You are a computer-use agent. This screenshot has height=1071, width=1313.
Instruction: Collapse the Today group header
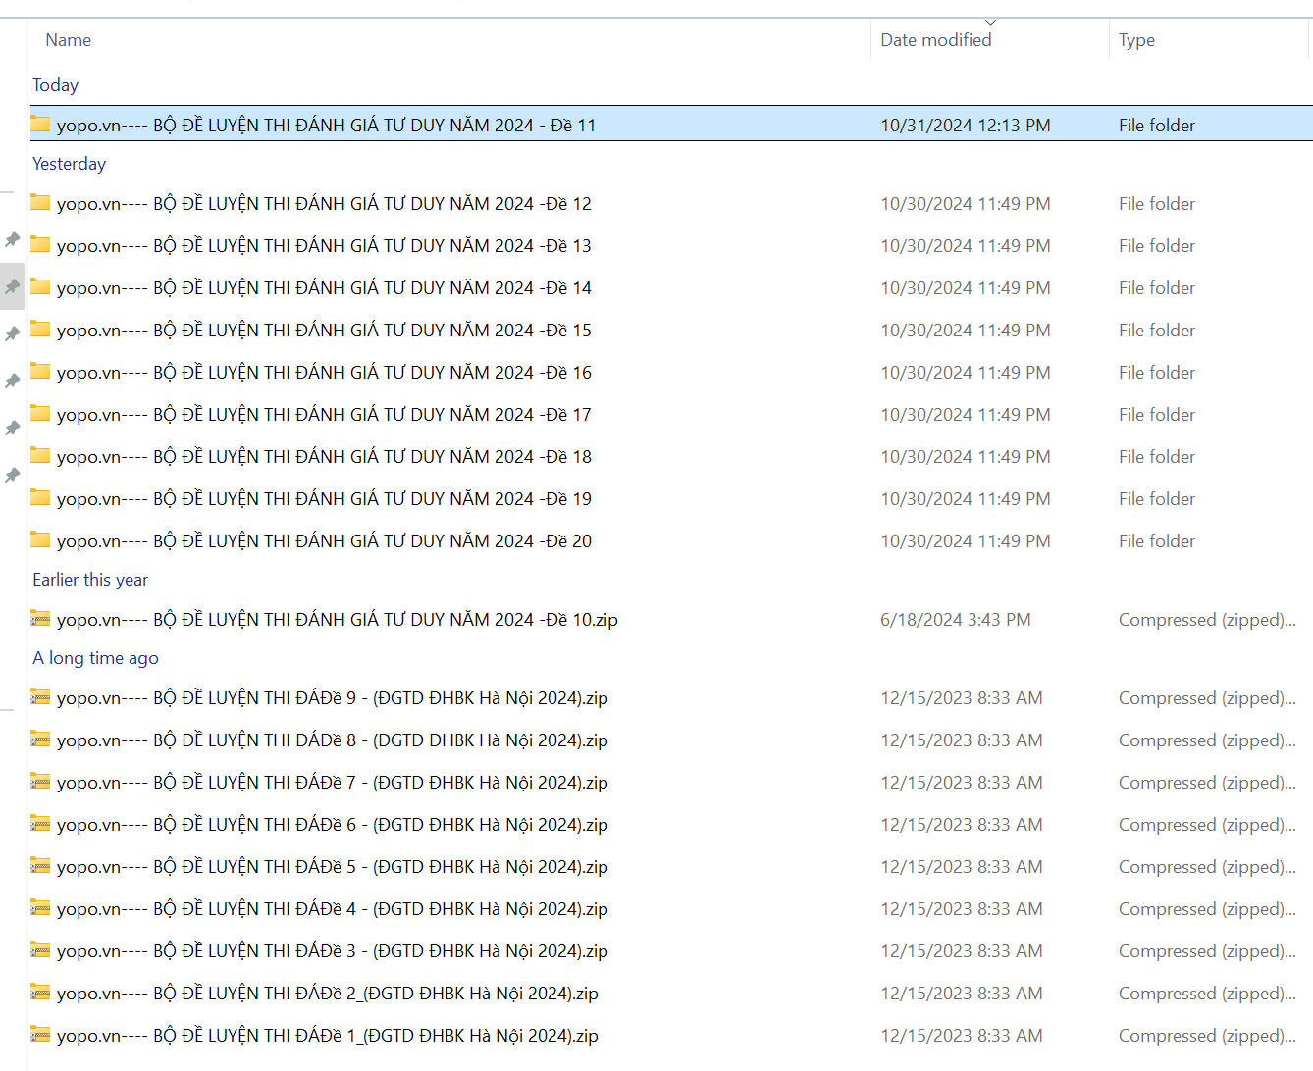tap(56, 85)
